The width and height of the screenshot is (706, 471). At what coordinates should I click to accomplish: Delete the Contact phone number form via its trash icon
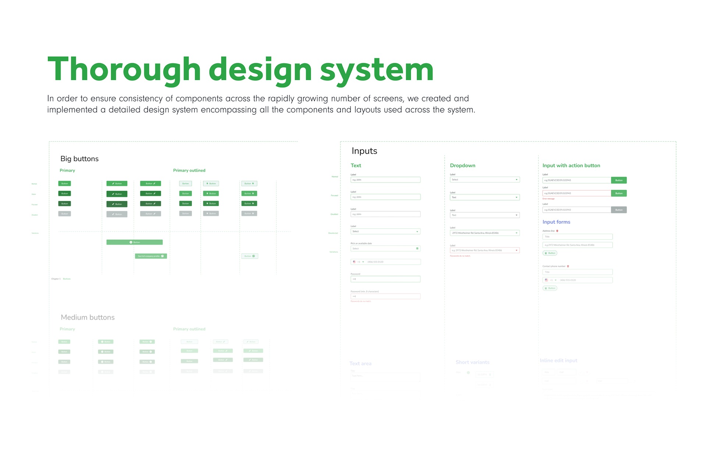pos(568,266)
